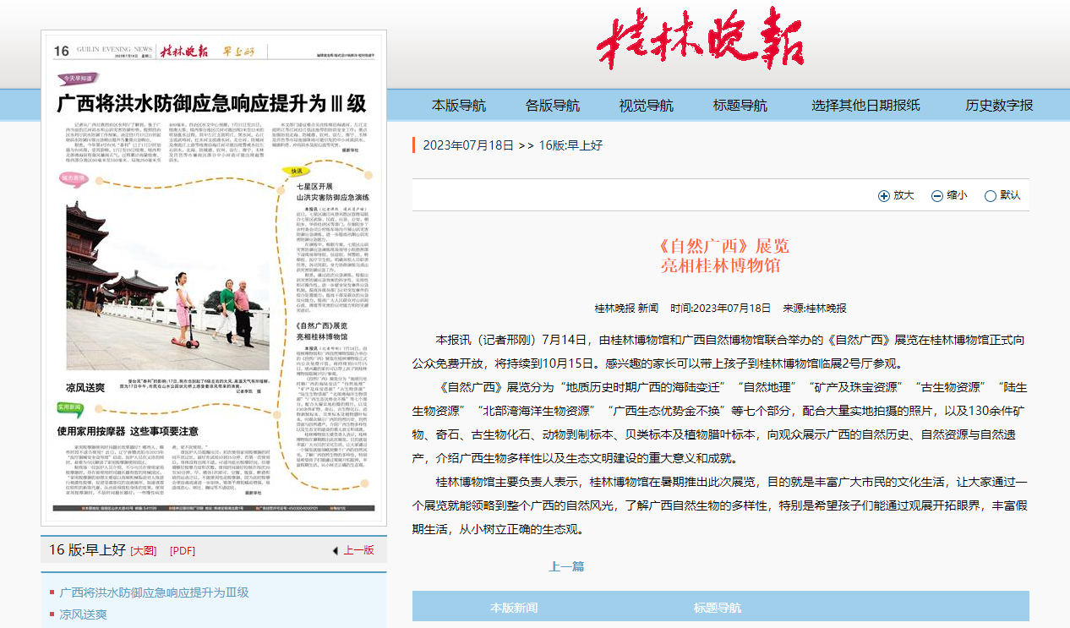Click the paragraph beginning 本报讯（记者邢刚）
This screenshot has height=628, width=1070.
pyautogui.click(x=719, y=352)
